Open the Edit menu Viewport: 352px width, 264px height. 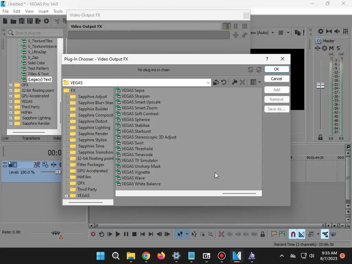[17, 11]
